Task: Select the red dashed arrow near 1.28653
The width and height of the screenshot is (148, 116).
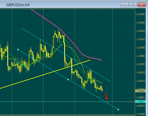Action: 125,101
